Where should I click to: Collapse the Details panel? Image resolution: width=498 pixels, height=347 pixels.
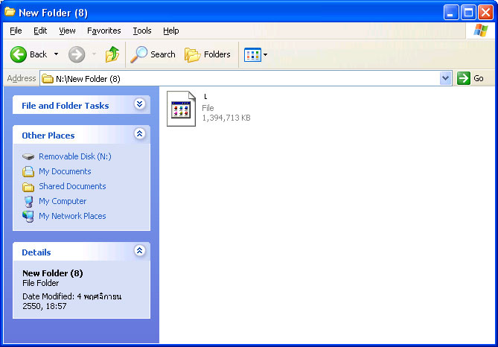point(139,251)
